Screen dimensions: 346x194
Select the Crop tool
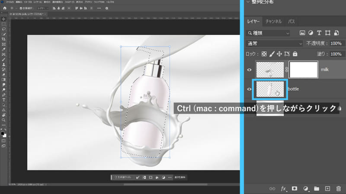[3, 39]
